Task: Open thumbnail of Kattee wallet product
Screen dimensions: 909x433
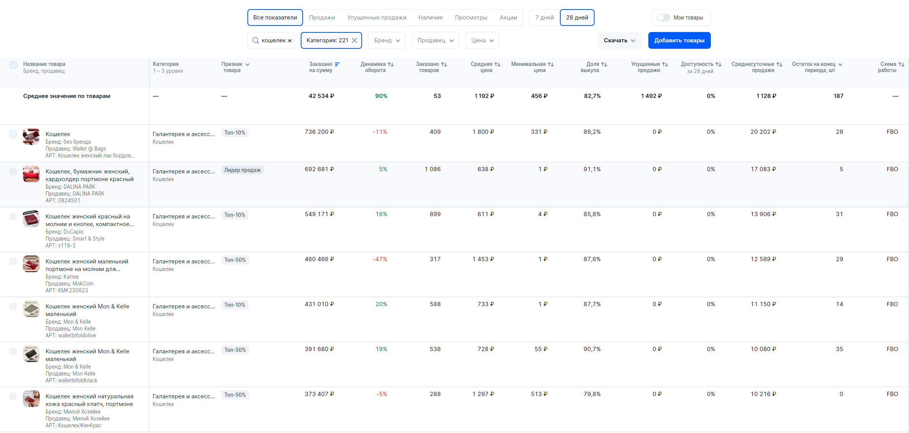Action: click(x=31, y=264)
